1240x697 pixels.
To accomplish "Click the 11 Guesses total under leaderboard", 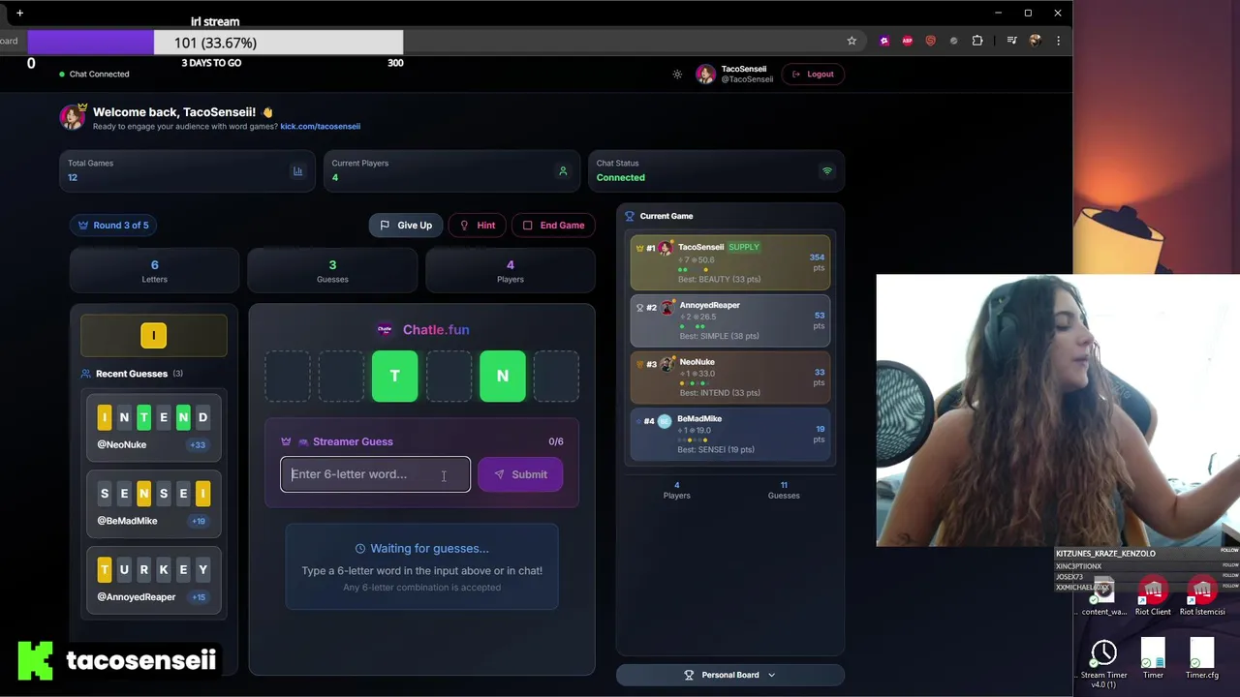I will [784, 490].
